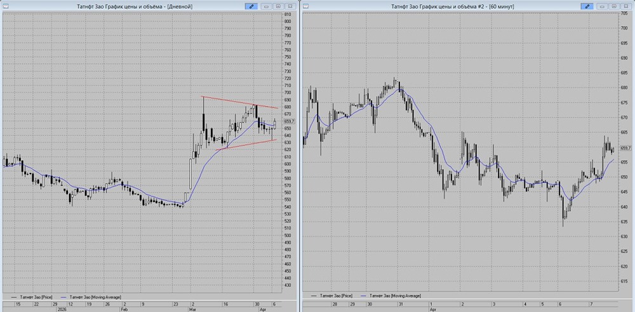The height and width of the screenshot is (312, 635).
Task: Click the 'Apr' label on the 60-minute time axis
Action: pos(432,308)
